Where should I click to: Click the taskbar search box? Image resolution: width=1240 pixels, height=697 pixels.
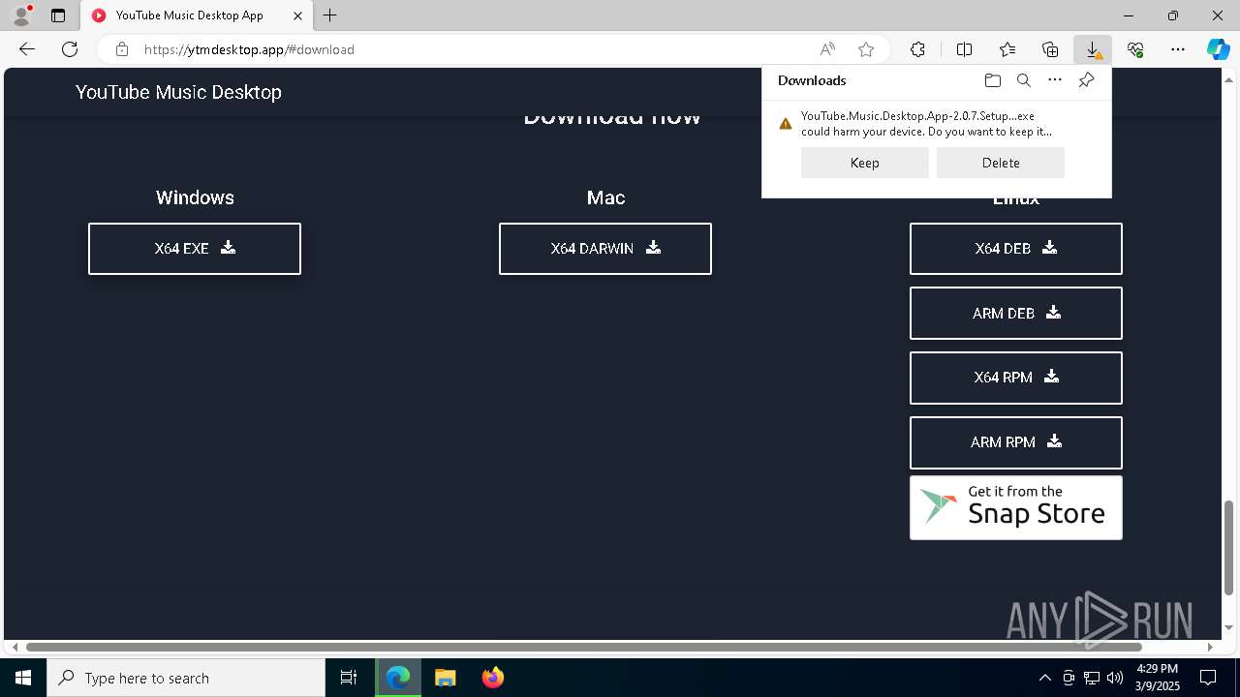pos(186,678)
